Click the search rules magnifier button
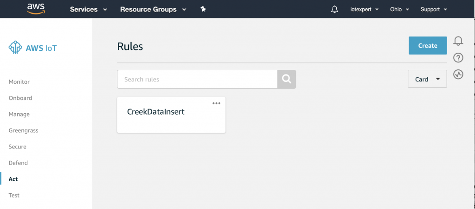 (287, 79)
